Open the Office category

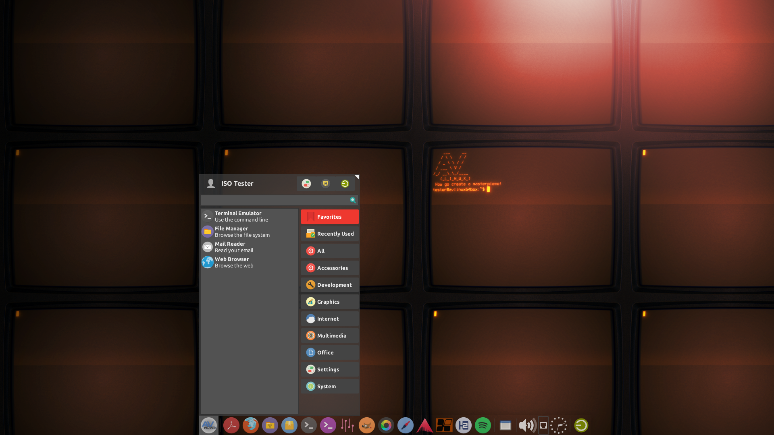click(330, 352)
